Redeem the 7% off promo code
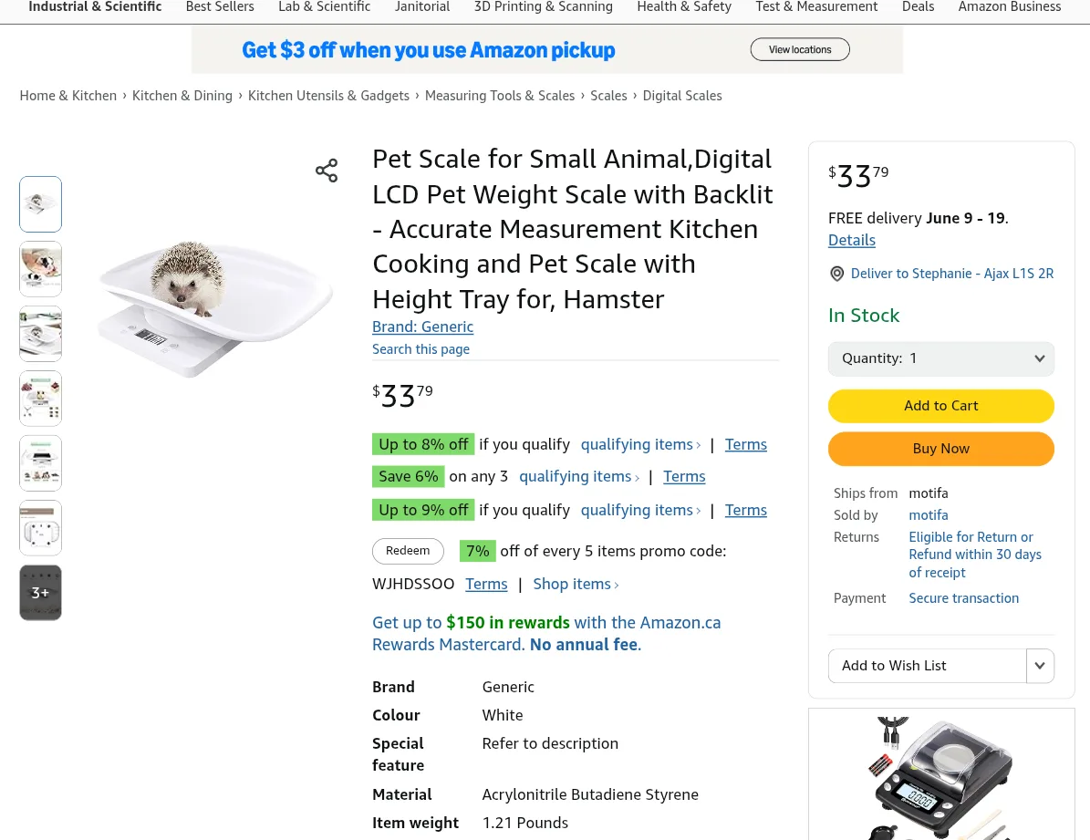 [408, 551]
